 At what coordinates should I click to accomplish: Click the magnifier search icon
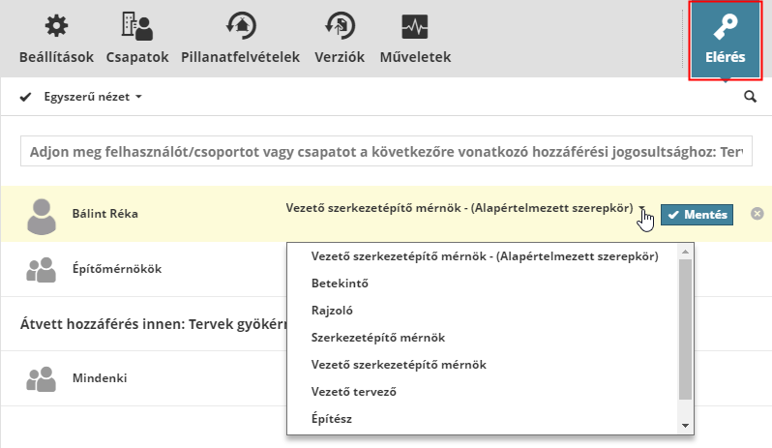pyautogui.click(x=750, y=97)
